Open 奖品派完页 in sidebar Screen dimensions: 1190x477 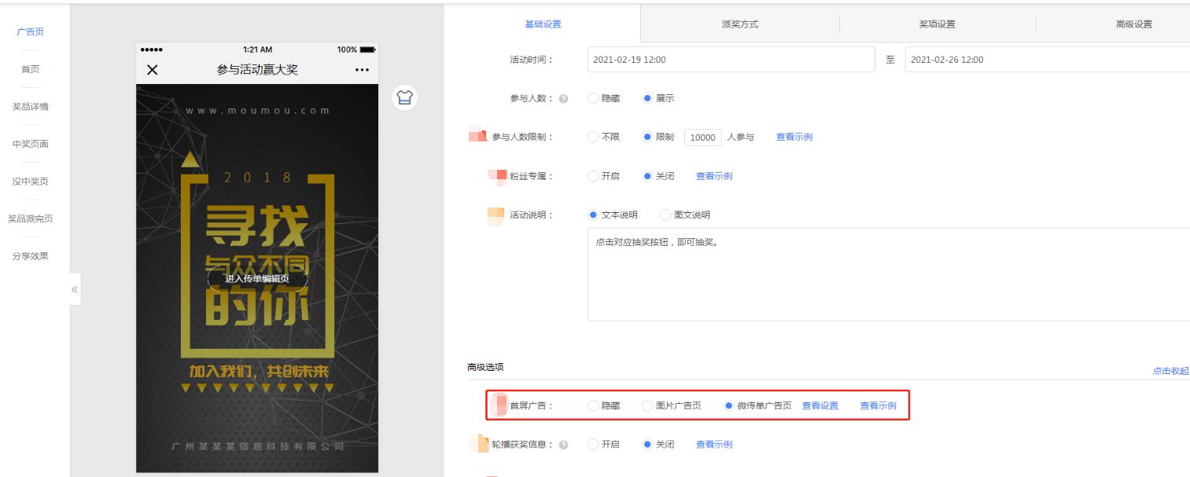tap(30, 218)
